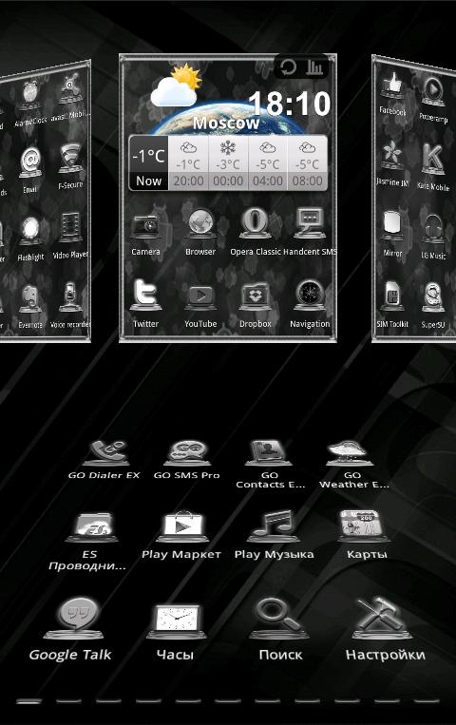Viewport: 456px width, 725px height.
Task: Tap Moscow city name
Action: pos(226,123)
